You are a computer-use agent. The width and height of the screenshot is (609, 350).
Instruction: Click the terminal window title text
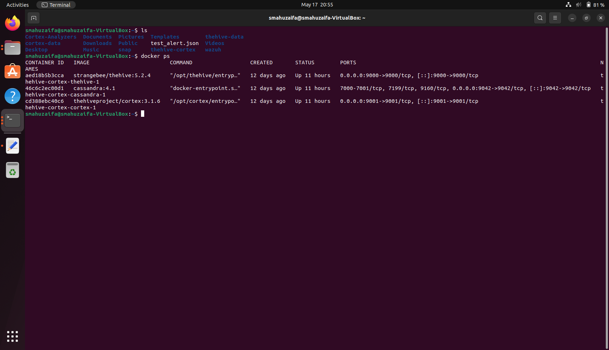(x=317, y=18)
